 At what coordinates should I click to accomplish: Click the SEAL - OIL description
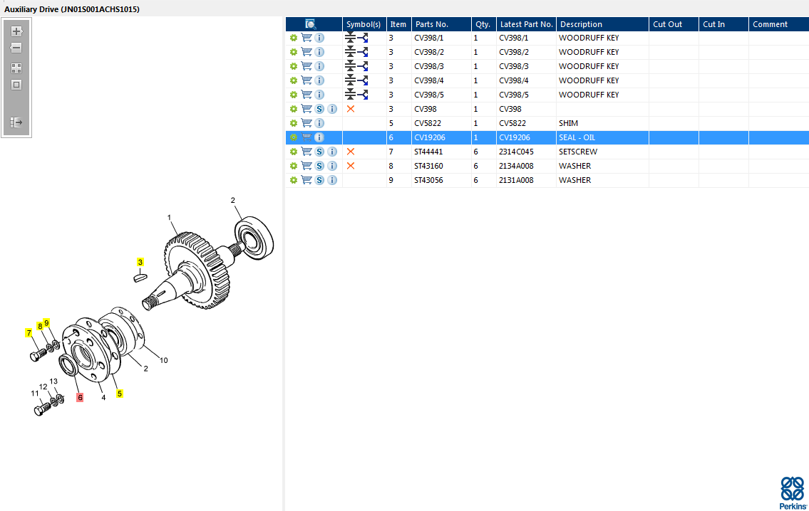click(577, 137)
